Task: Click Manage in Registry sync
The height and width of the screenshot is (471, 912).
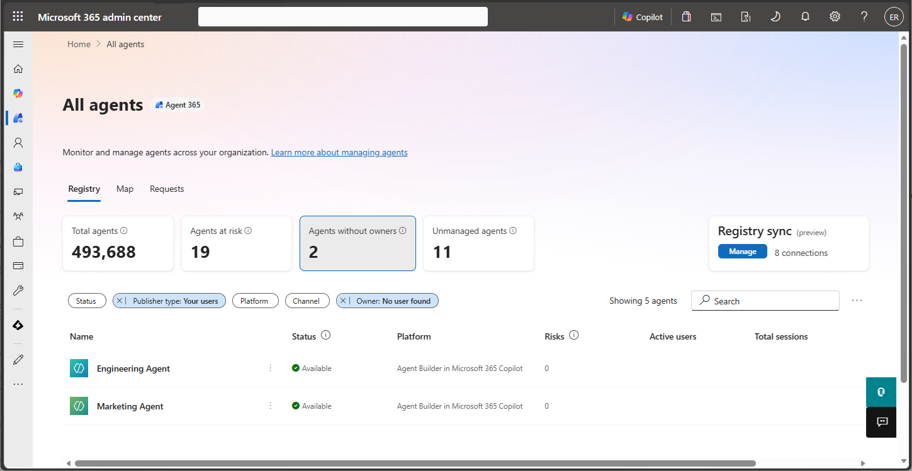Action: 743,252
